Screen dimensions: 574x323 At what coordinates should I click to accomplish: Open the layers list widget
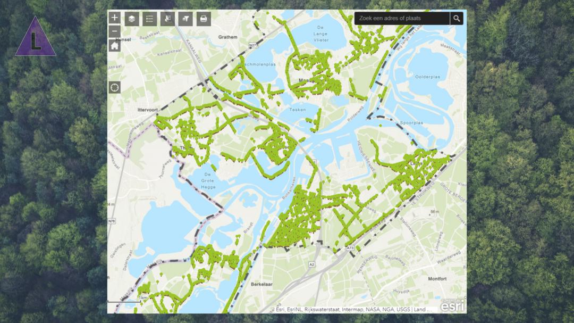pos(132,19)
